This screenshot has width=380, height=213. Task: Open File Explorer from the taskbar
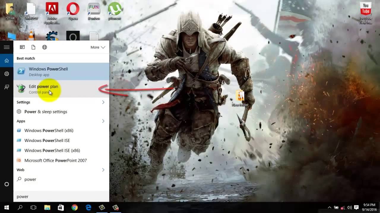point(47,208)
